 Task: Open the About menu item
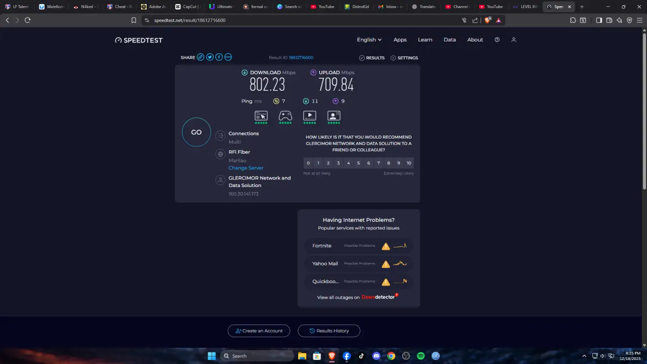pos(475,40)
